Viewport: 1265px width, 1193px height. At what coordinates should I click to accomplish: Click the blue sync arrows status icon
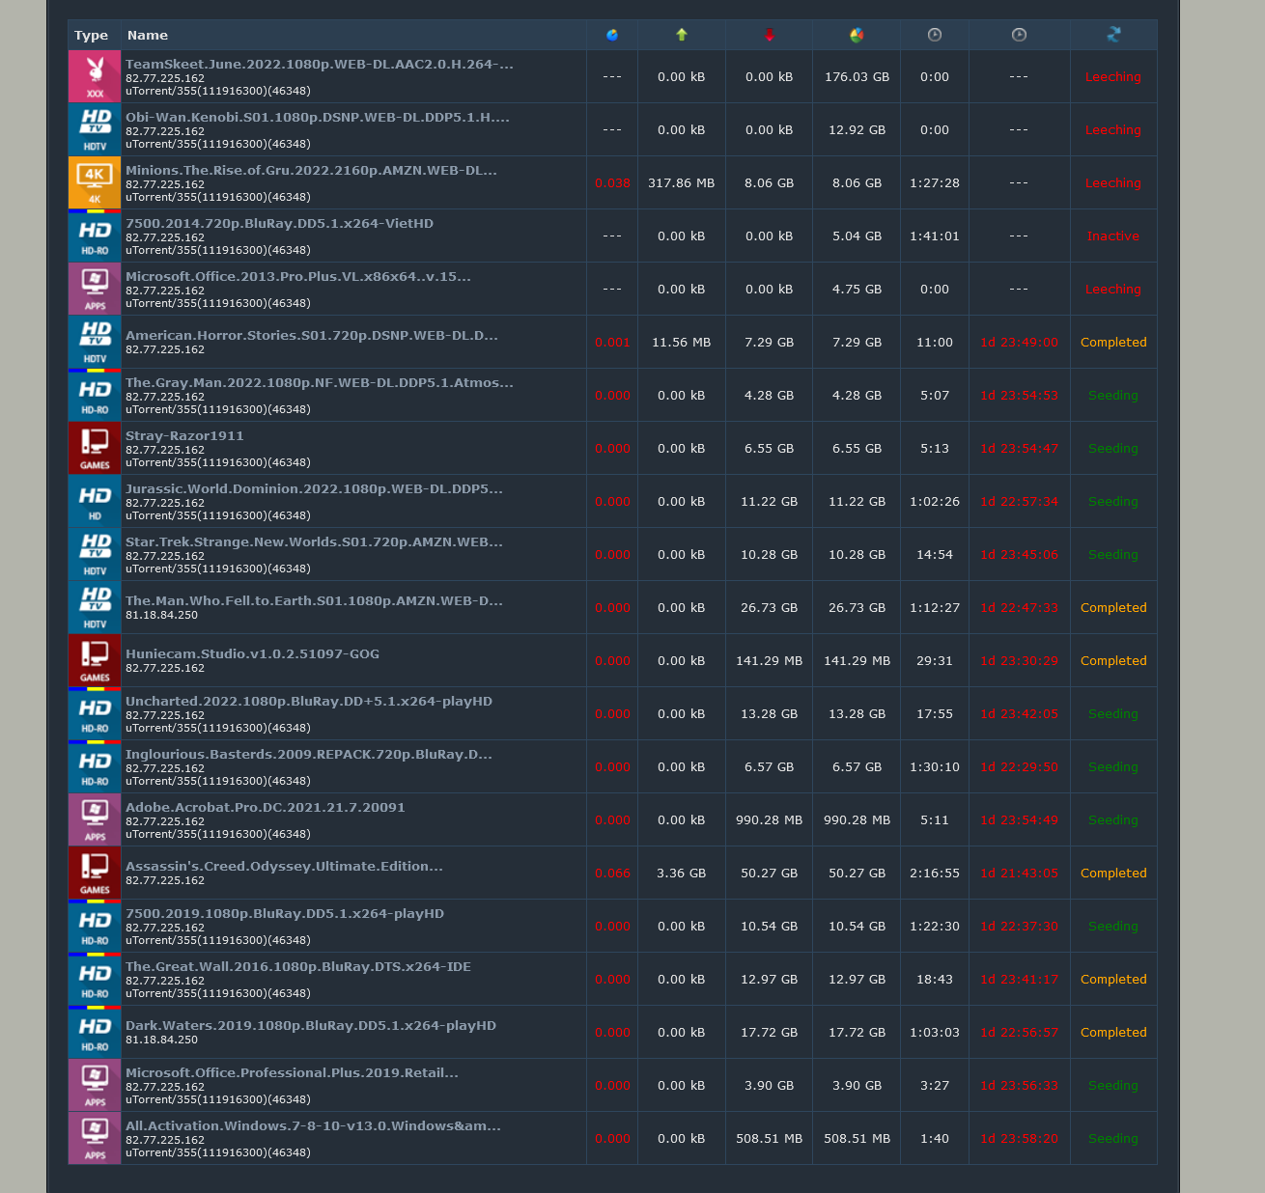(1113, 35)
